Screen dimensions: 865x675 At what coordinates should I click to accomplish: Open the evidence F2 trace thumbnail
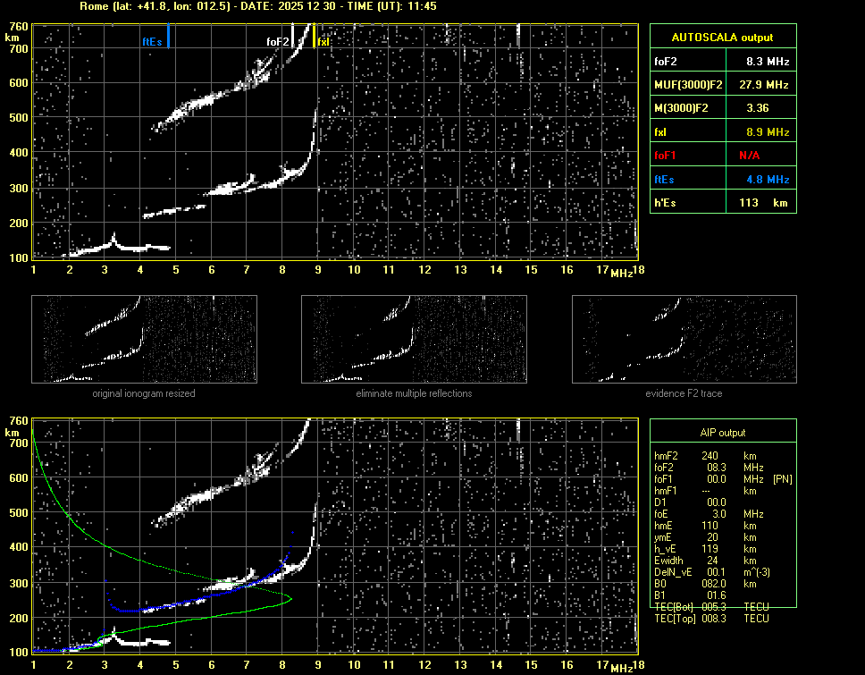click(684, 338)
